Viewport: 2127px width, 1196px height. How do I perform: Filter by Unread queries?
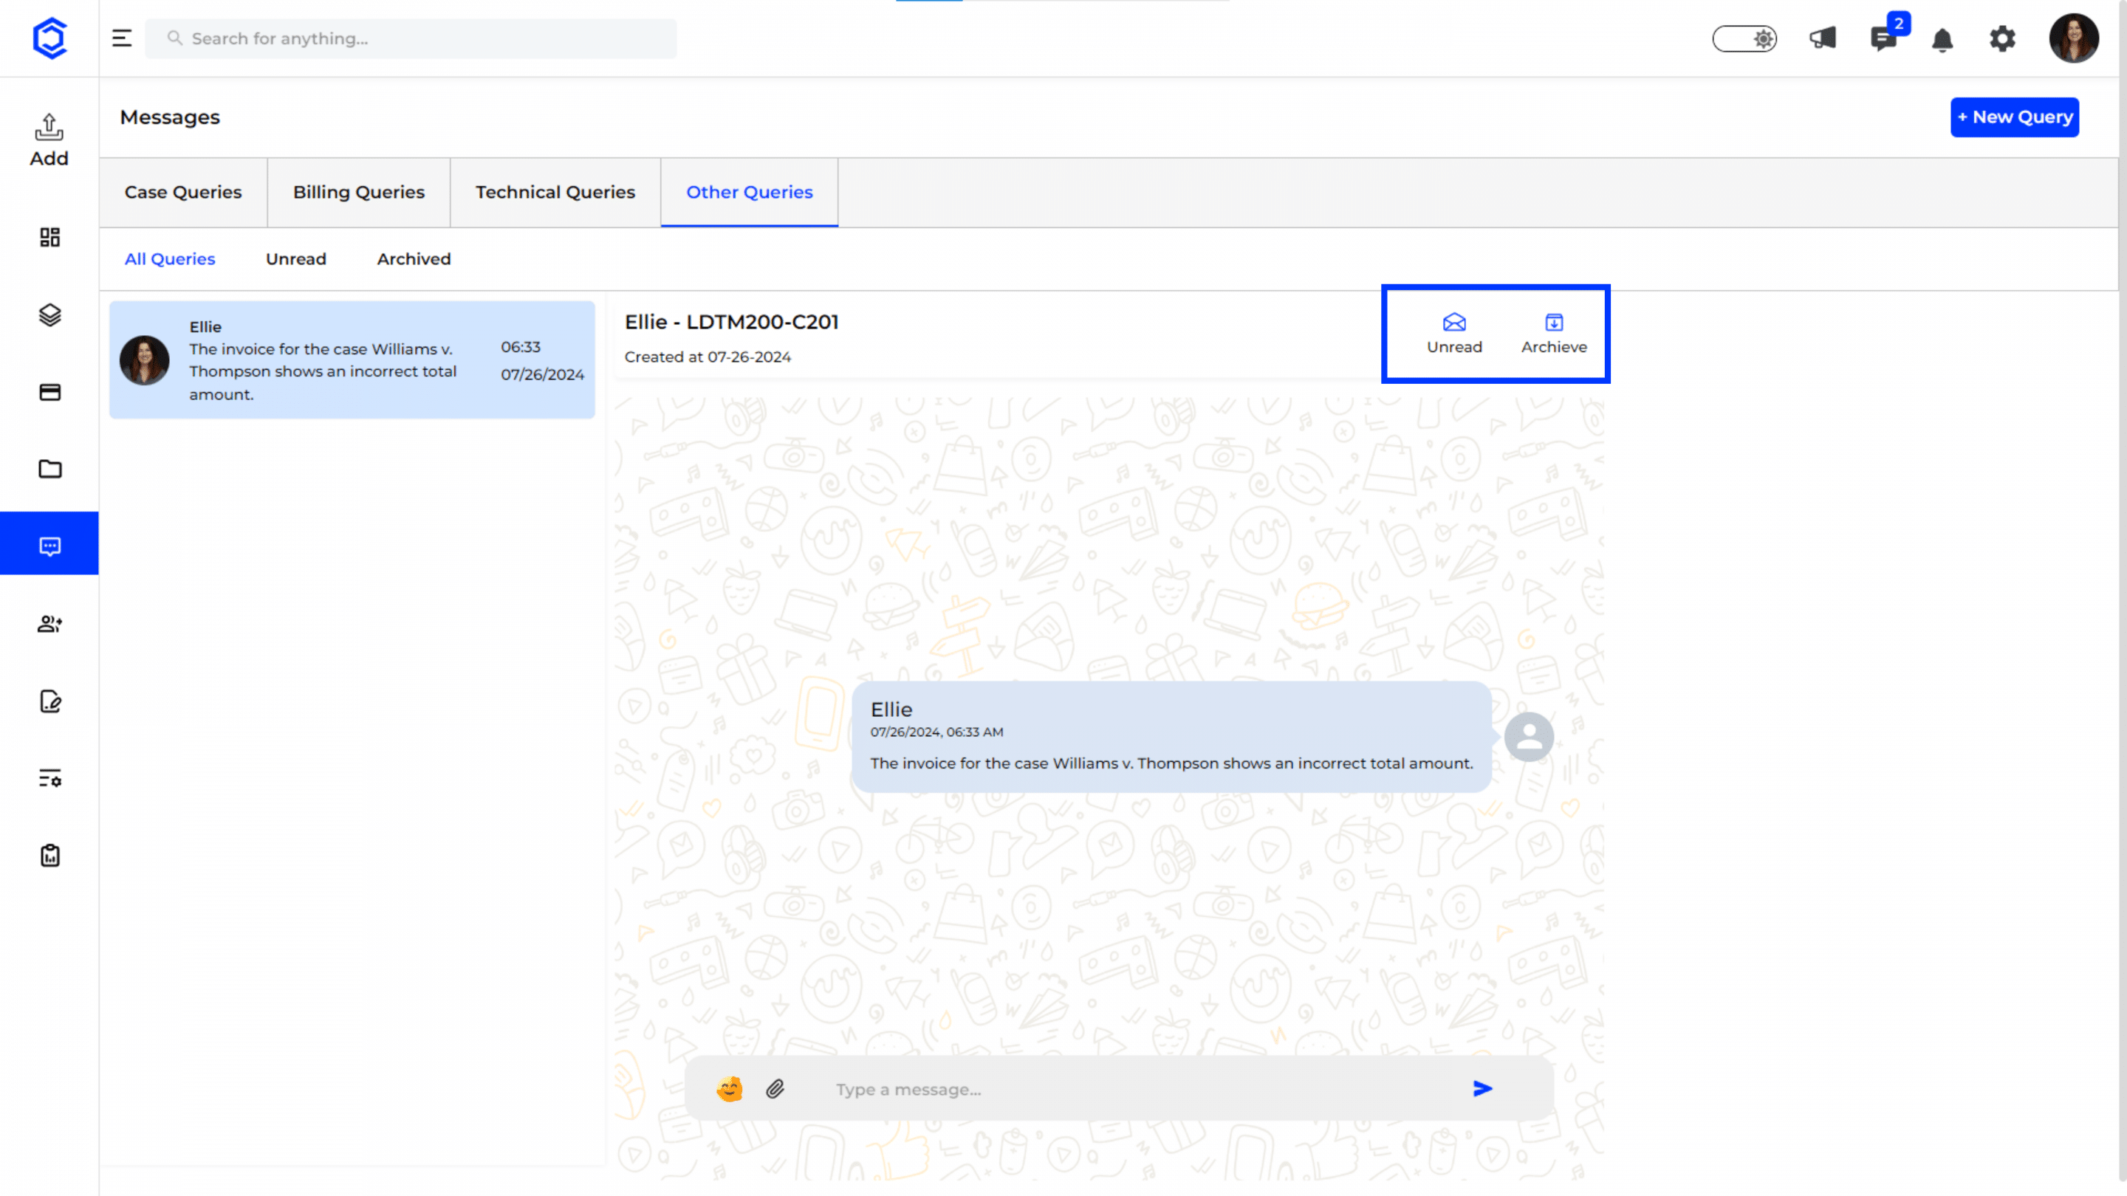tap(295, 259)
